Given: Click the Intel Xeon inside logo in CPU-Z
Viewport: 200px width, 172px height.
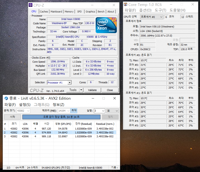Looking at the screenshot, I should [106, 25].
